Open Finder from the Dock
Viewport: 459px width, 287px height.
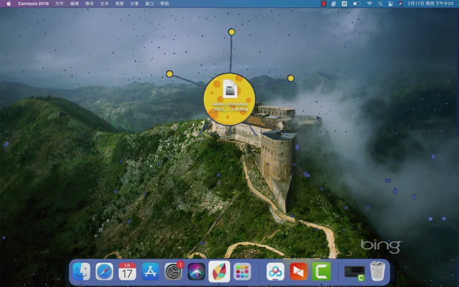point(81,271)
